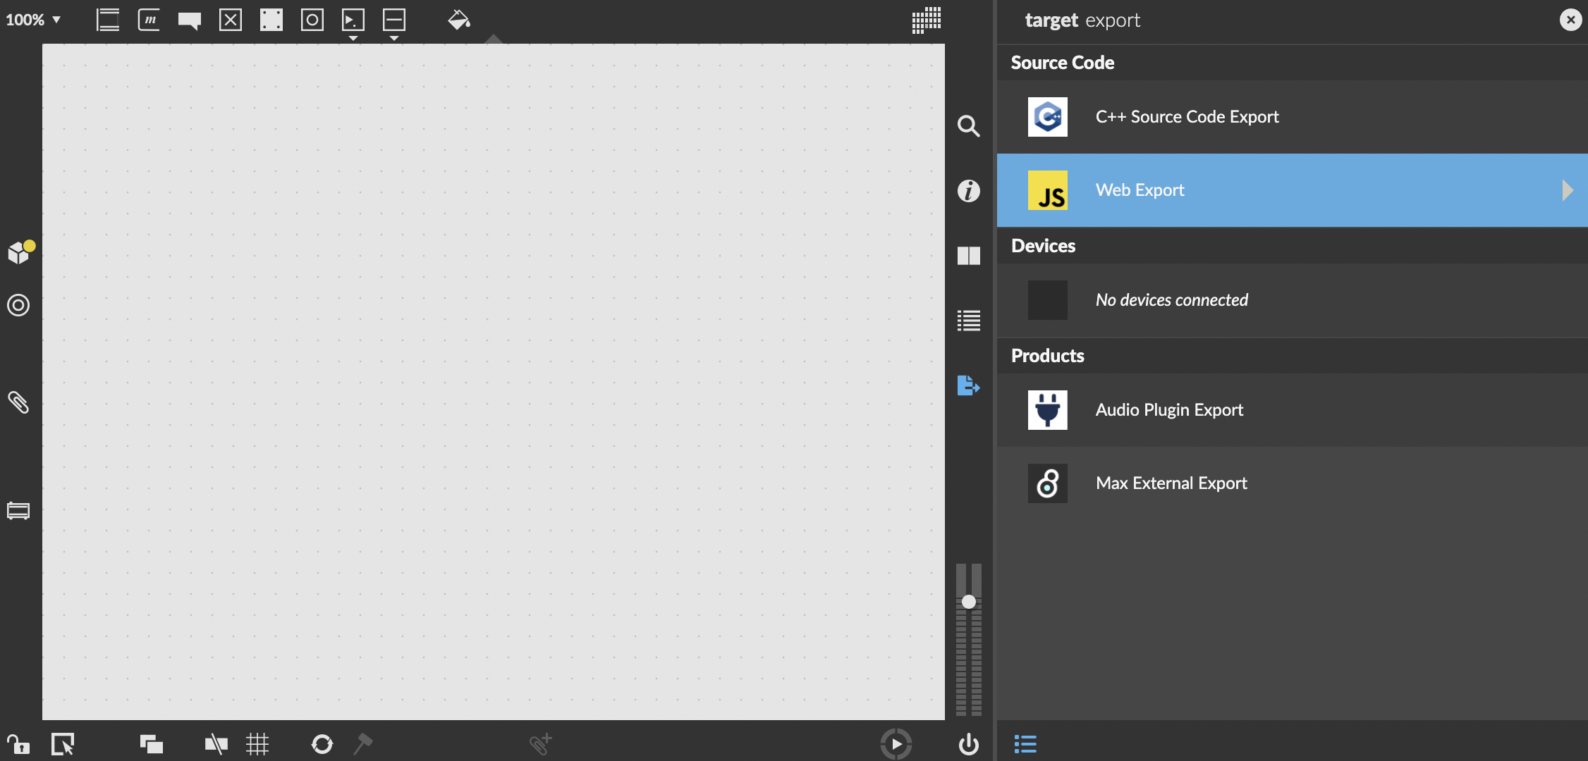Click the export sidebar icon
Viewport: 1588px width, 761px height.
coord(968,385)
